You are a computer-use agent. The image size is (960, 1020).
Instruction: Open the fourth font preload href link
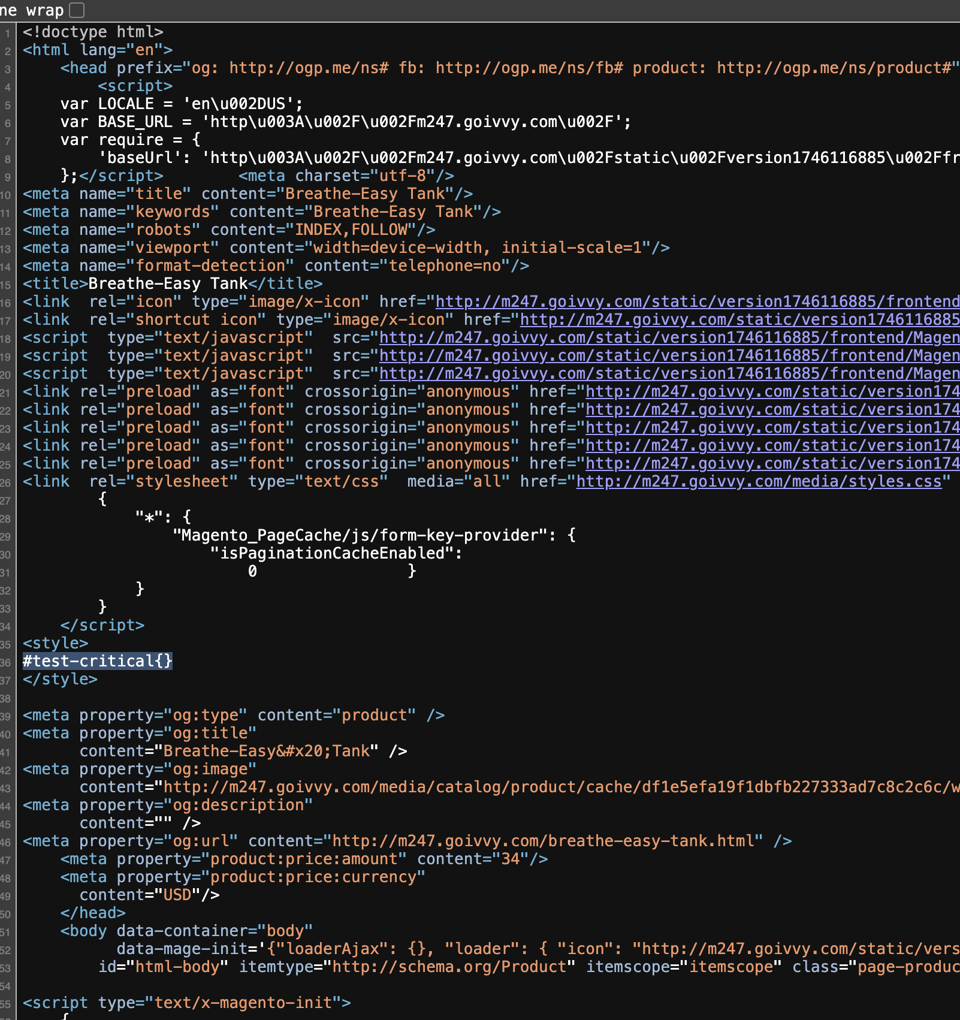[x=772, y=445]
